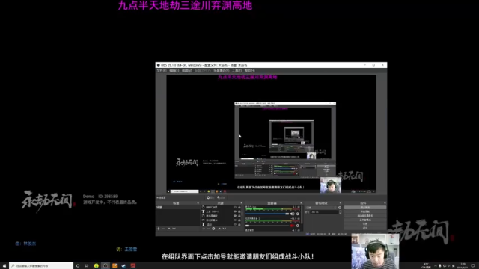Image resolution: width=479 pixels, height=269 pixels.
Task: Toggle the lock on the fourth source row
Action: (x=239, y=220)
